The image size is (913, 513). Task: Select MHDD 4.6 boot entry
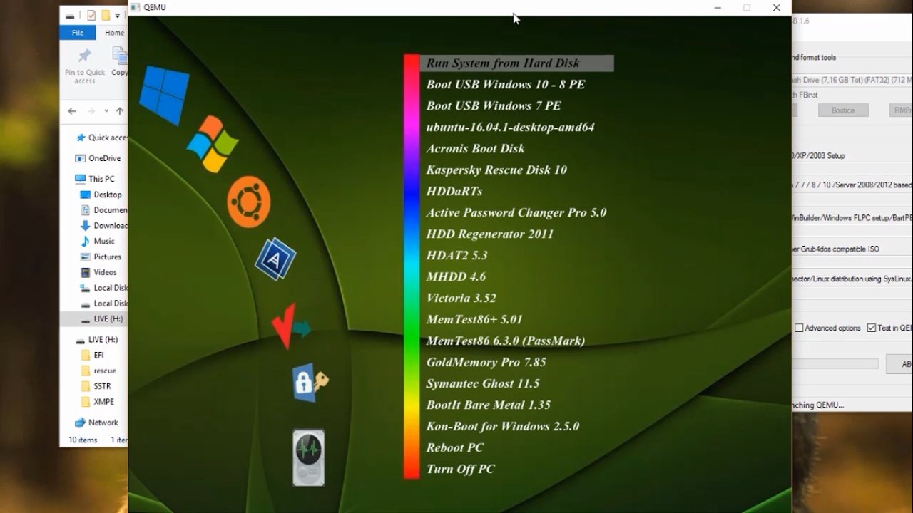coord(456,276)
